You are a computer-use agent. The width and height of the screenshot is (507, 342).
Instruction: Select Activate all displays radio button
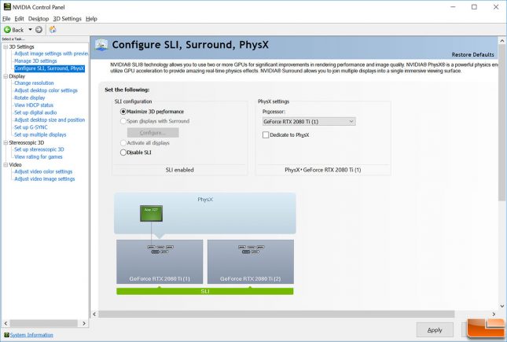pos(123,142)
